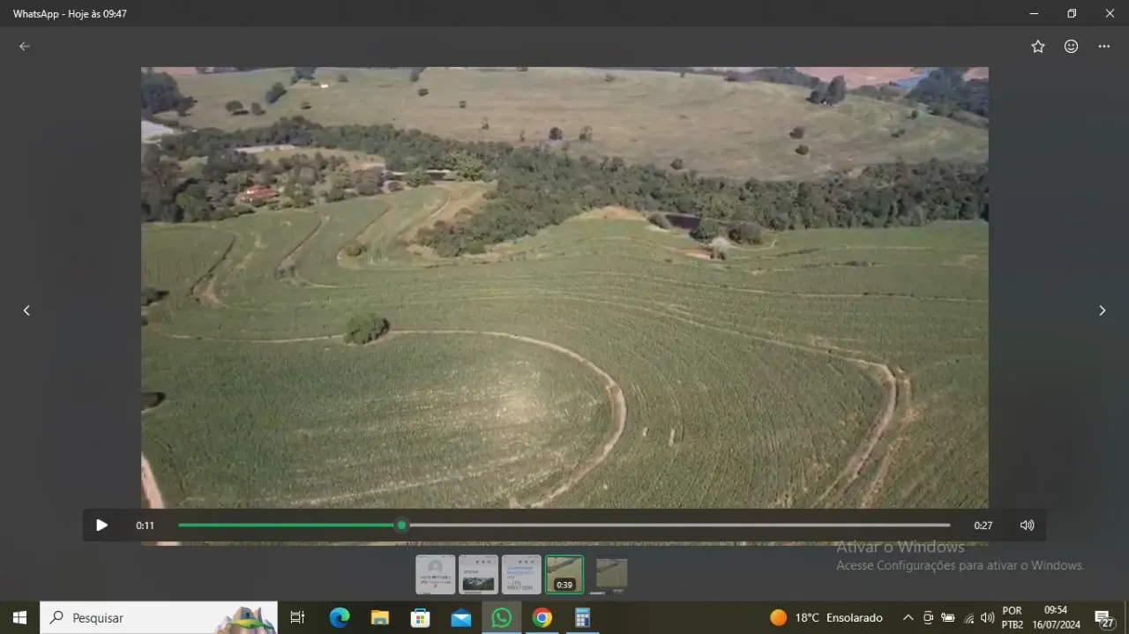Screen dimensions: 1129x634
Task: Open network Wi-Fi tray settings
Action: 968,618
